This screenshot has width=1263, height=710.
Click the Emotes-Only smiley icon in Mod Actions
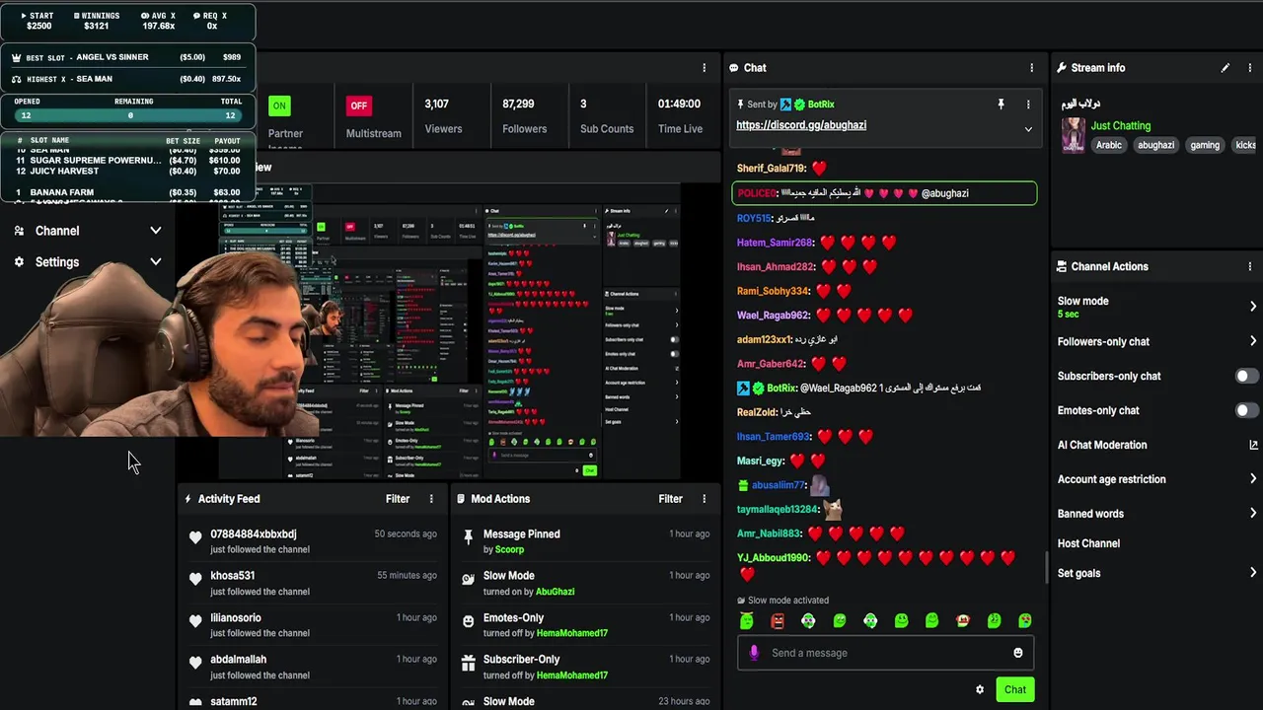tap(468, 621)
